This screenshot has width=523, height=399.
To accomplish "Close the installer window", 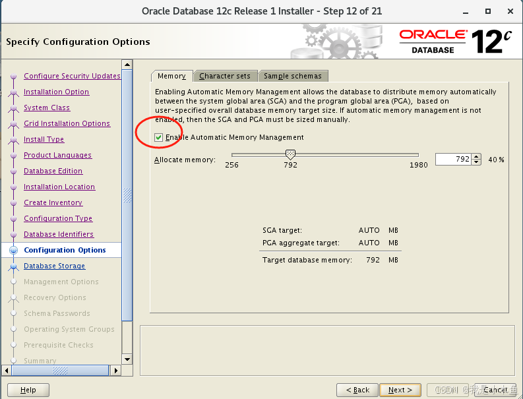I will click(510, 11).
